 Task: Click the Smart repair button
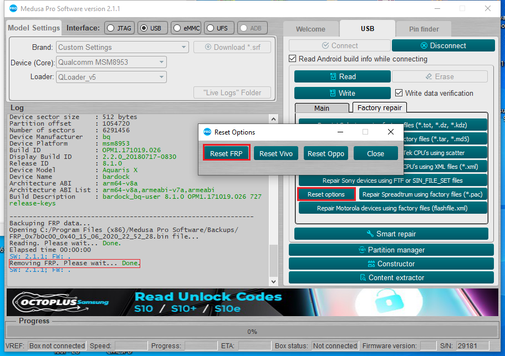[x=391, y=234]
